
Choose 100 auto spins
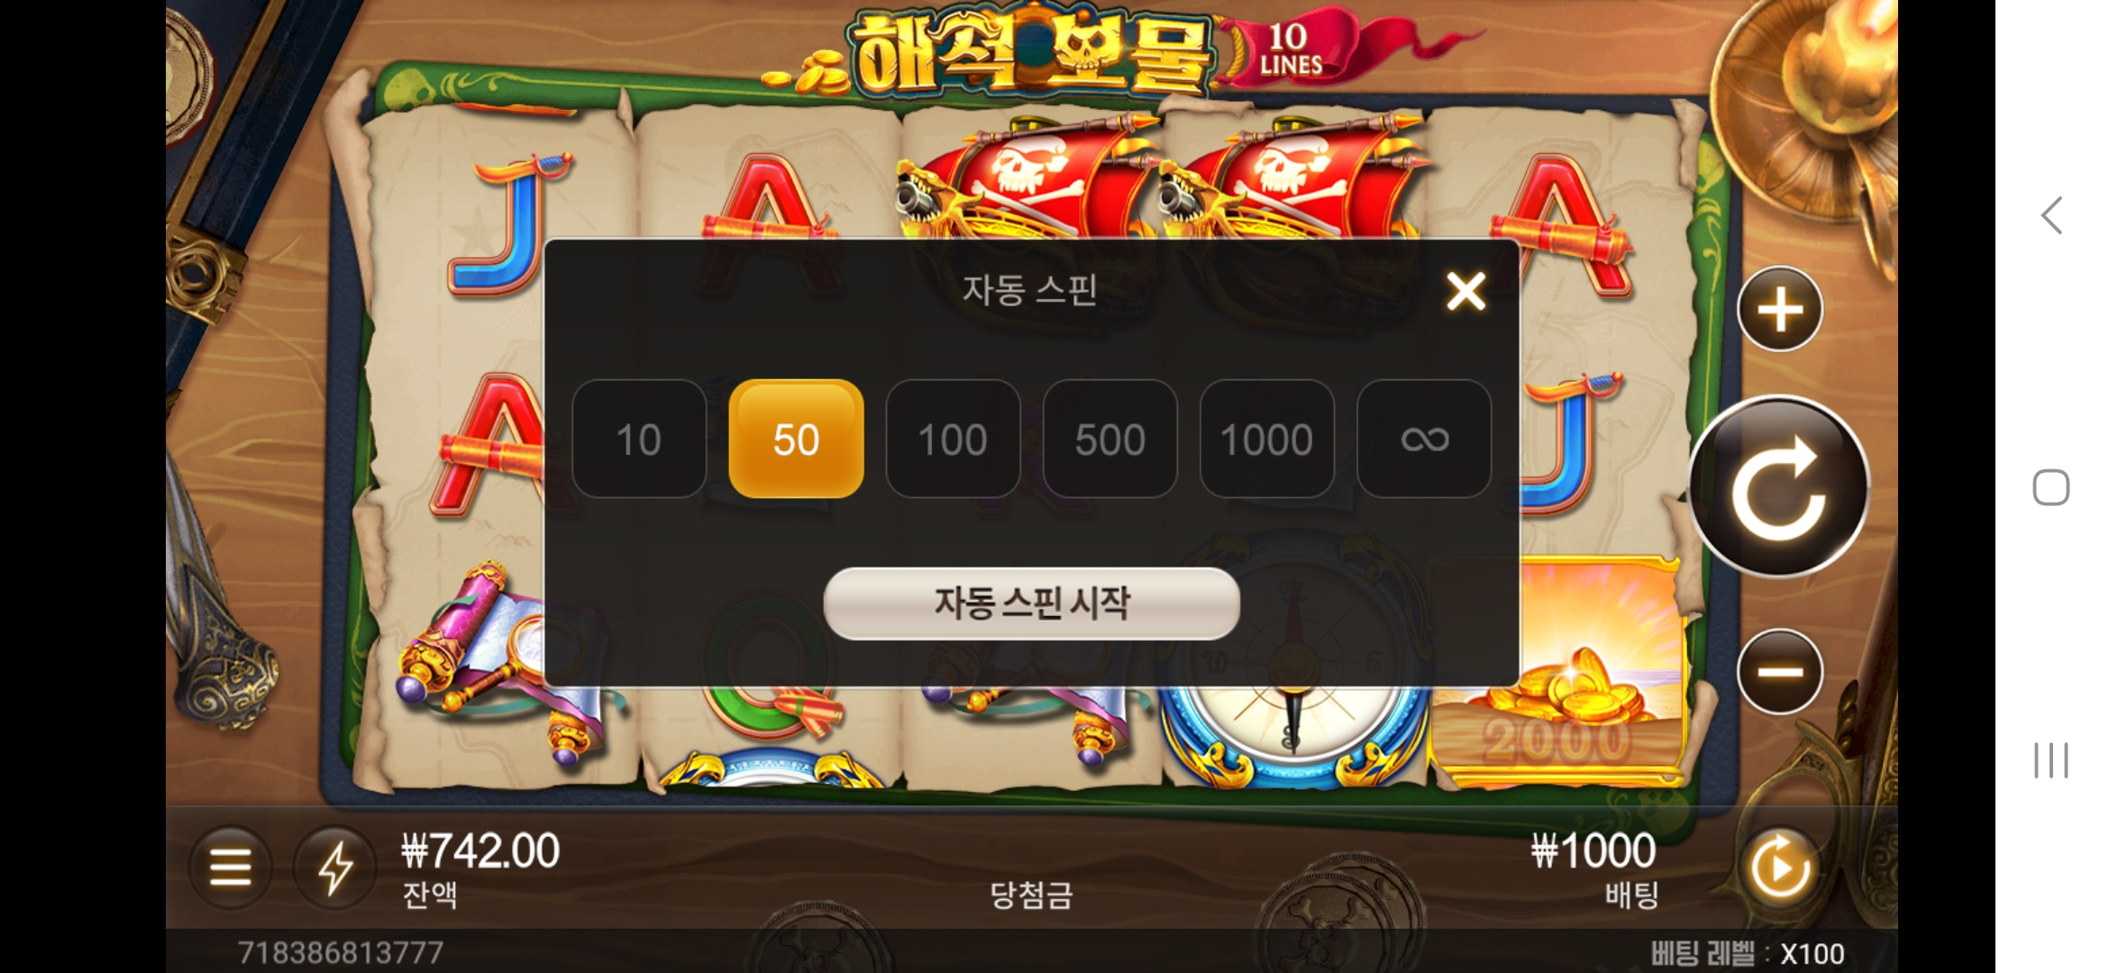(x=953, y=439)
